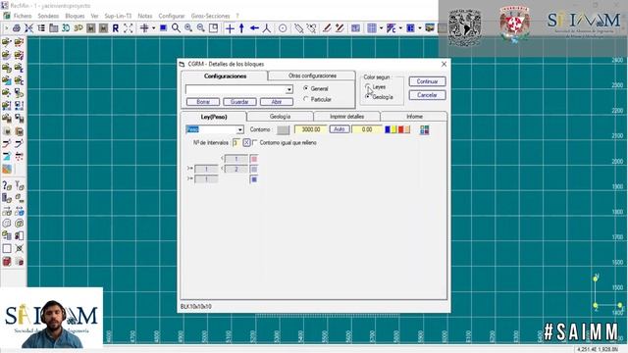The width and height of the screenshot is (628, 353).
Task: Click the X button beside Nº de intervalos
Action: [246, 142]
